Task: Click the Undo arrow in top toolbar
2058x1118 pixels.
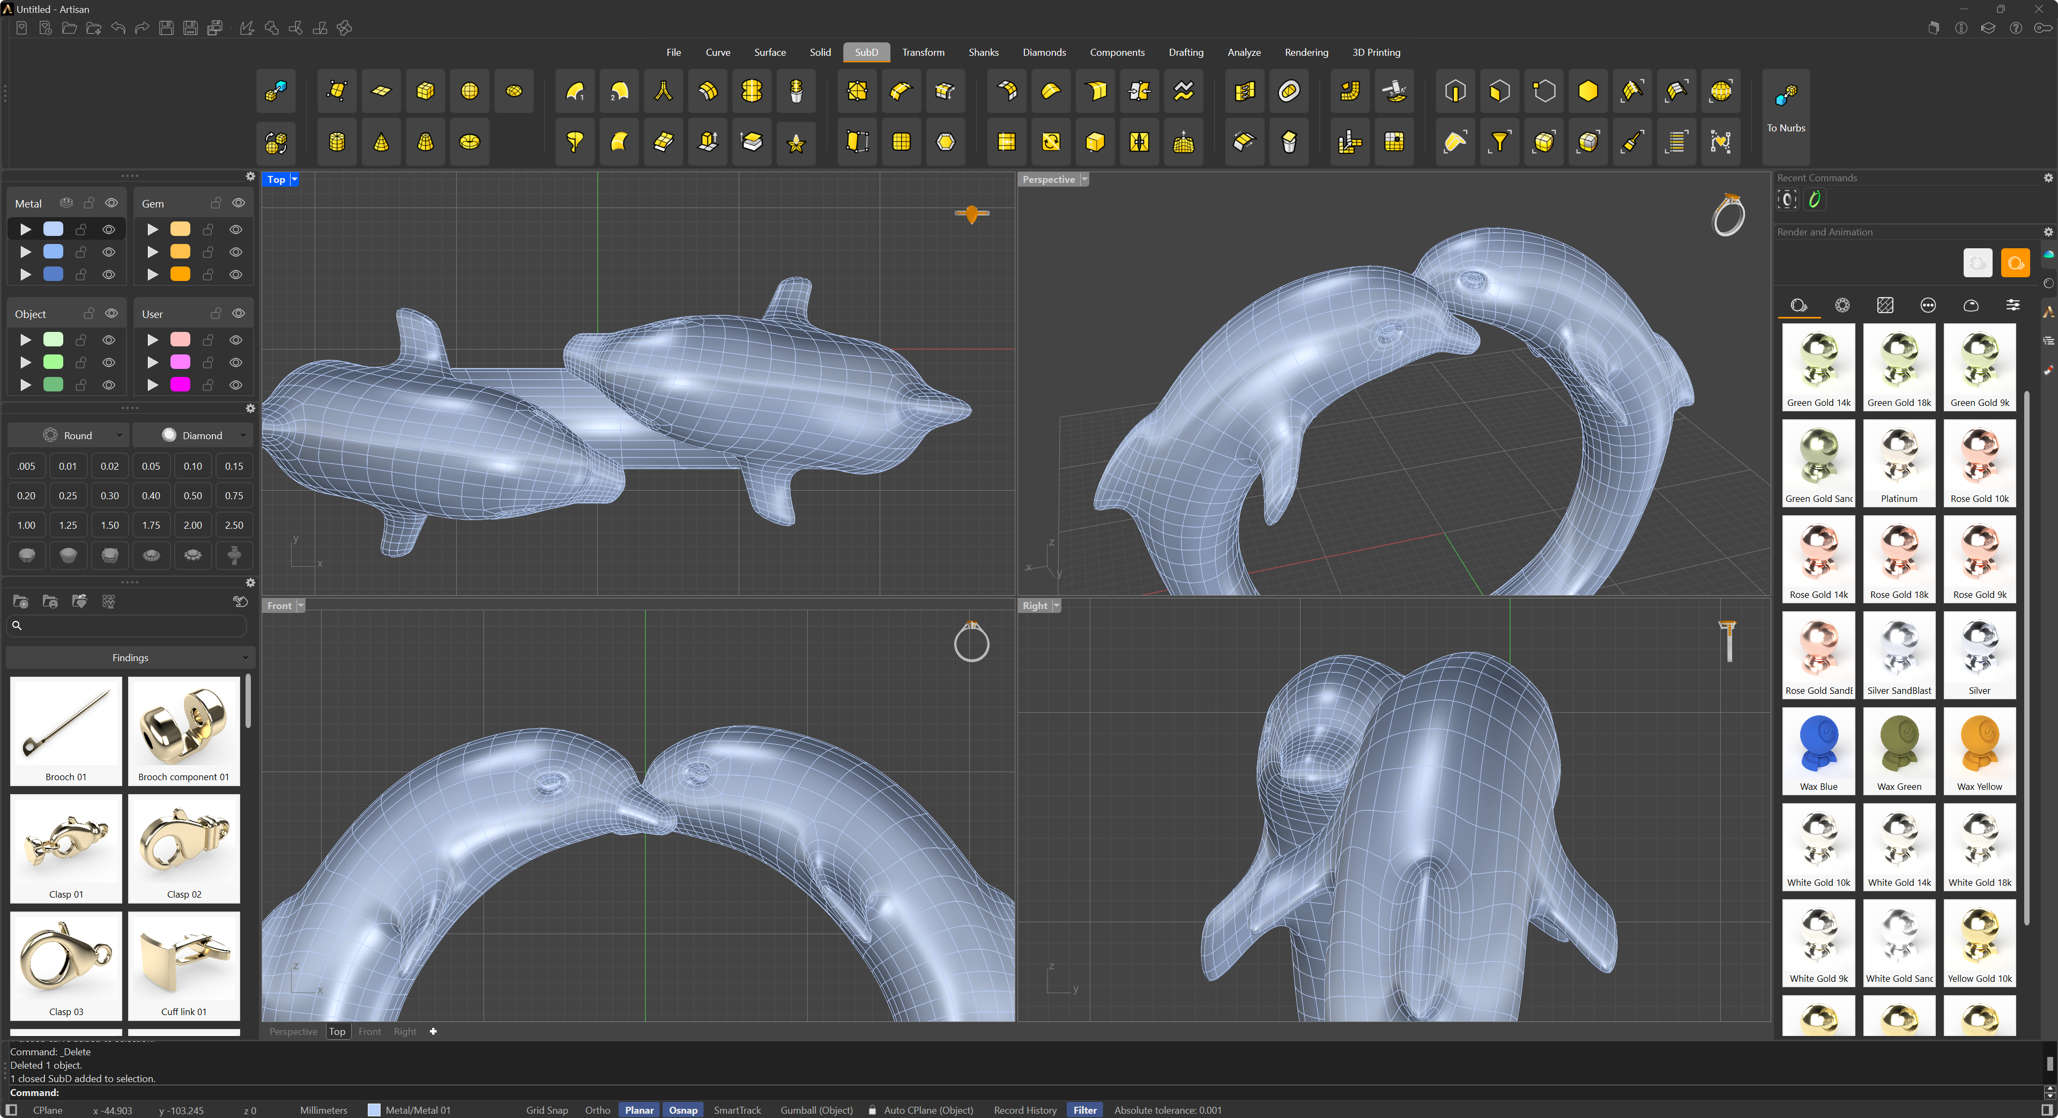Action: [x=118, y=28]
